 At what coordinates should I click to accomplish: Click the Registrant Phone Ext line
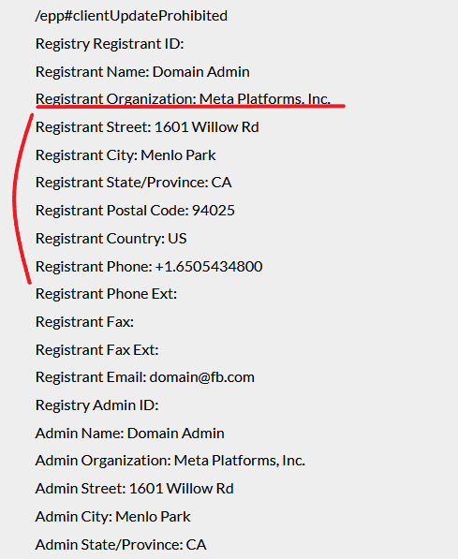coord(106,294)
